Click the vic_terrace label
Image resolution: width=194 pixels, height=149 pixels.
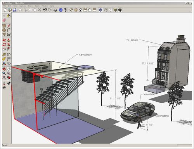132,40
